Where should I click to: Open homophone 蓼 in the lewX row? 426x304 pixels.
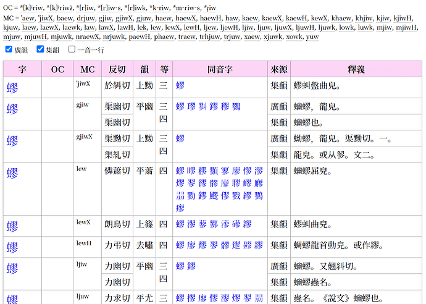coord(203,224)
